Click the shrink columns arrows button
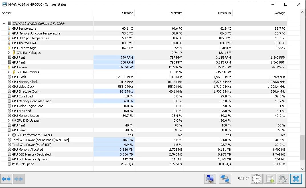This screenshot has height=188, width=306. click(x=19, y=179)
